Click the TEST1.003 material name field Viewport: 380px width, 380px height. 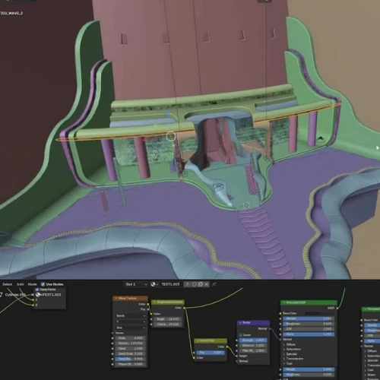click(171, 284)
